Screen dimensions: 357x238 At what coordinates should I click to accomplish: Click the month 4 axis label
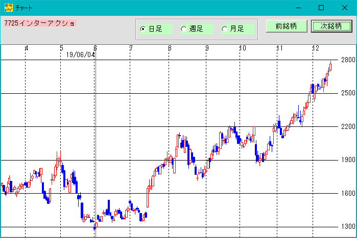point(27,48)
